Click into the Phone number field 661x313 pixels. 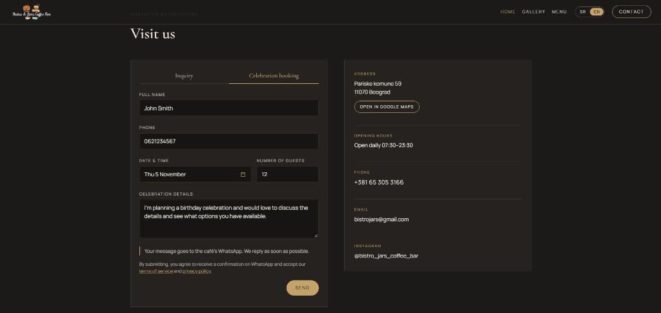[x=229, y=141]
